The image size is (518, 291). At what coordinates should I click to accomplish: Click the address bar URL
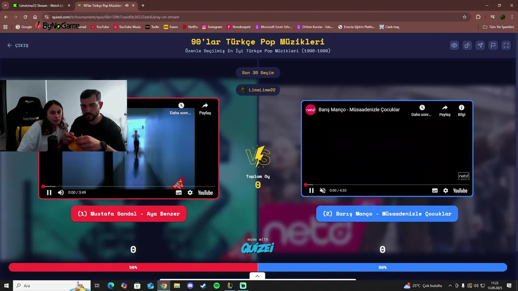pyautogui.click(x=115, y=17)
